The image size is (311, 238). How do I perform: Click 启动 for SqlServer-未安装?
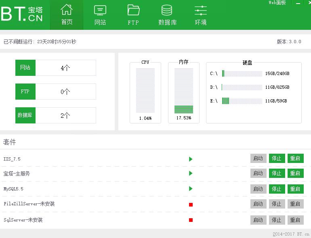coord(258,220)
